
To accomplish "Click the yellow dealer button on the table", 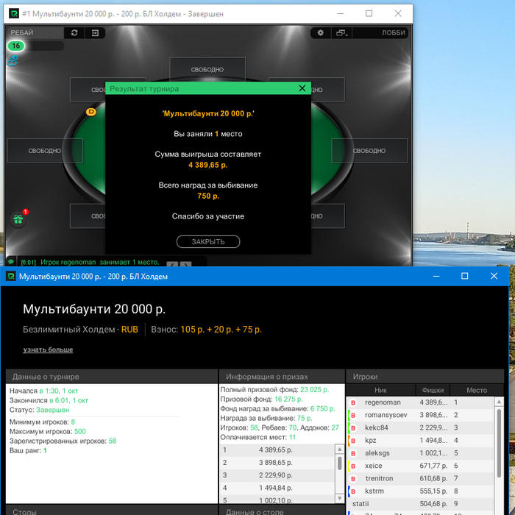I will click(91, 112).
